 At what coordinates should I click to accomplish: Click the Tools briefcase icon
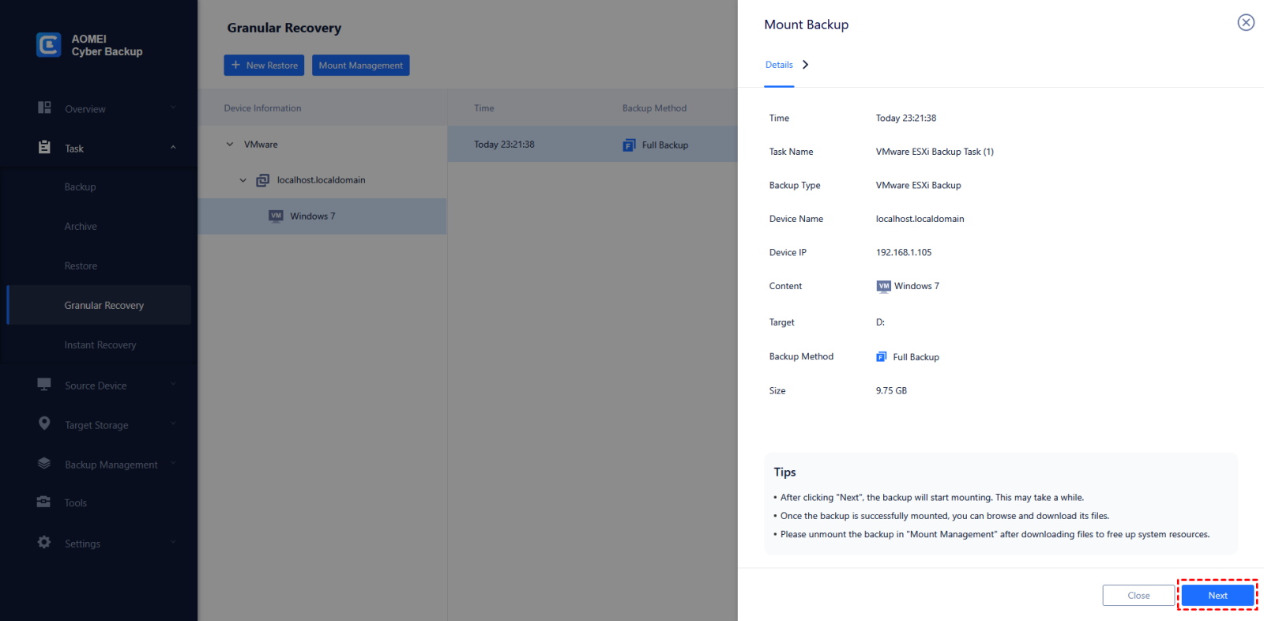tap(43, 502)
